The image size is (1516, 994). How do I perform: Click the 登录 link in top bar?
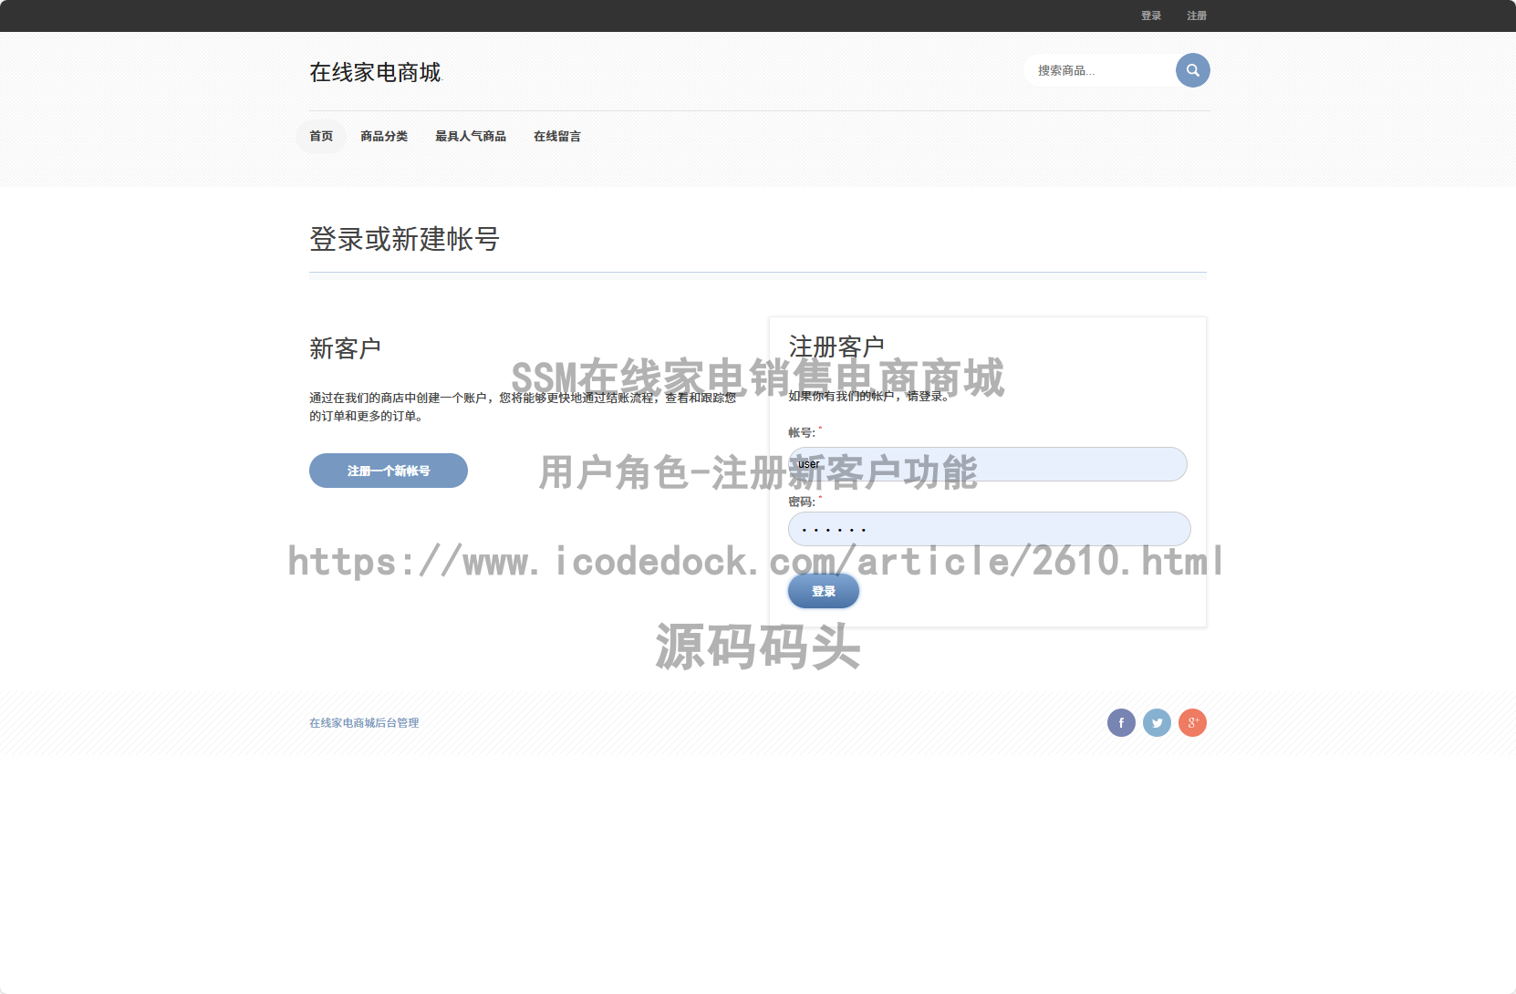tap(1150, 16)
